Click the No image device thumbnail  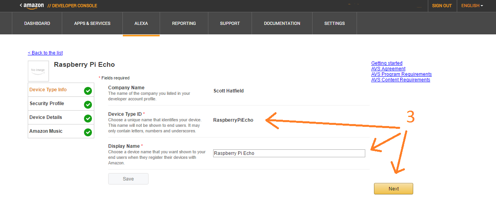(x=38, y=71)
